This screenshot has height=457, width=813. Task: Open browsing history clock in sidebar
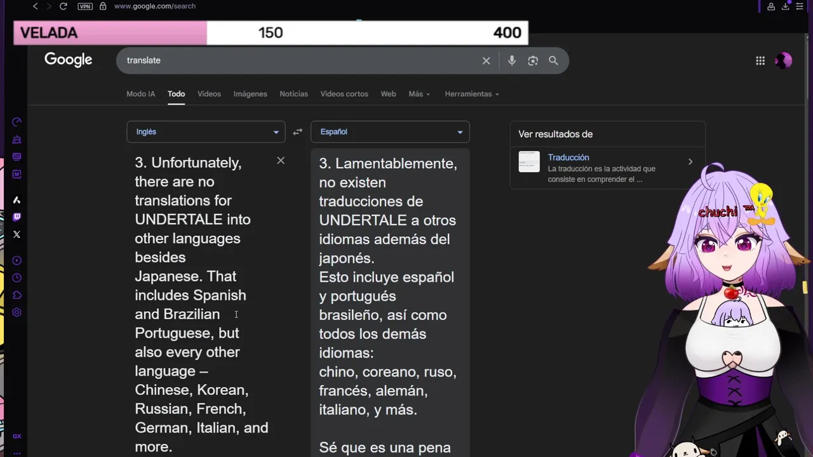(x=17, y=277)
